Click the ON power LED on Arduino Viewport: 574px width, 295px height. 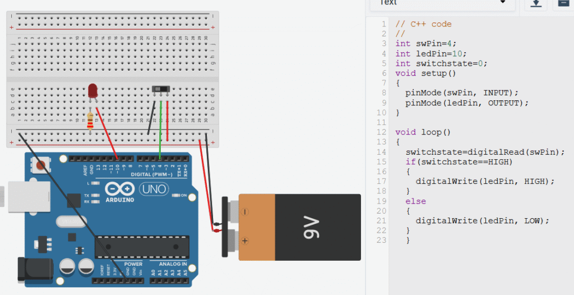[176, 195]
